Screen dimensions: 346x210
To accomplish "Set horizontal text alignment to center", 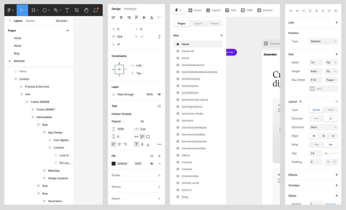I will 119,144.
